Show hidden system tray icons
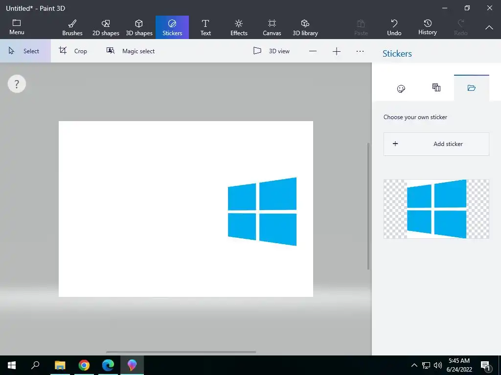Screen dimensions: 501x375 click(414, 365)
